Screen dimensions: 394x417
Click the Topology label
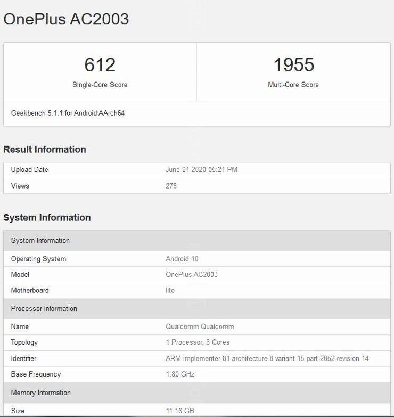click(24, 342)
